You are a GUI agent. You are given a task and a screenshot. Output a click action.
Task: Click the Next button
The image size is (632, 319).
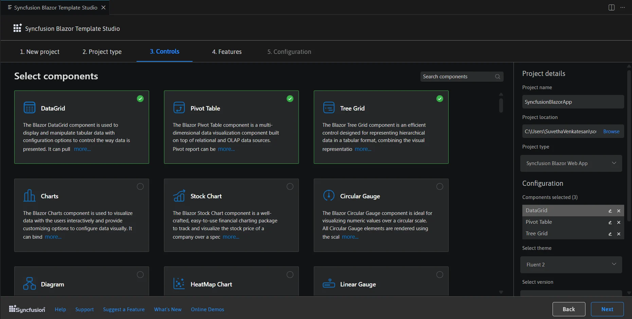coord(607,309)
